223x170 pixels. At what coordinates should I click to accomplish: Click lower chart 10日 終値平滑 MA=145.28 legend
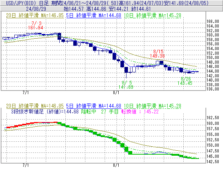153,106
